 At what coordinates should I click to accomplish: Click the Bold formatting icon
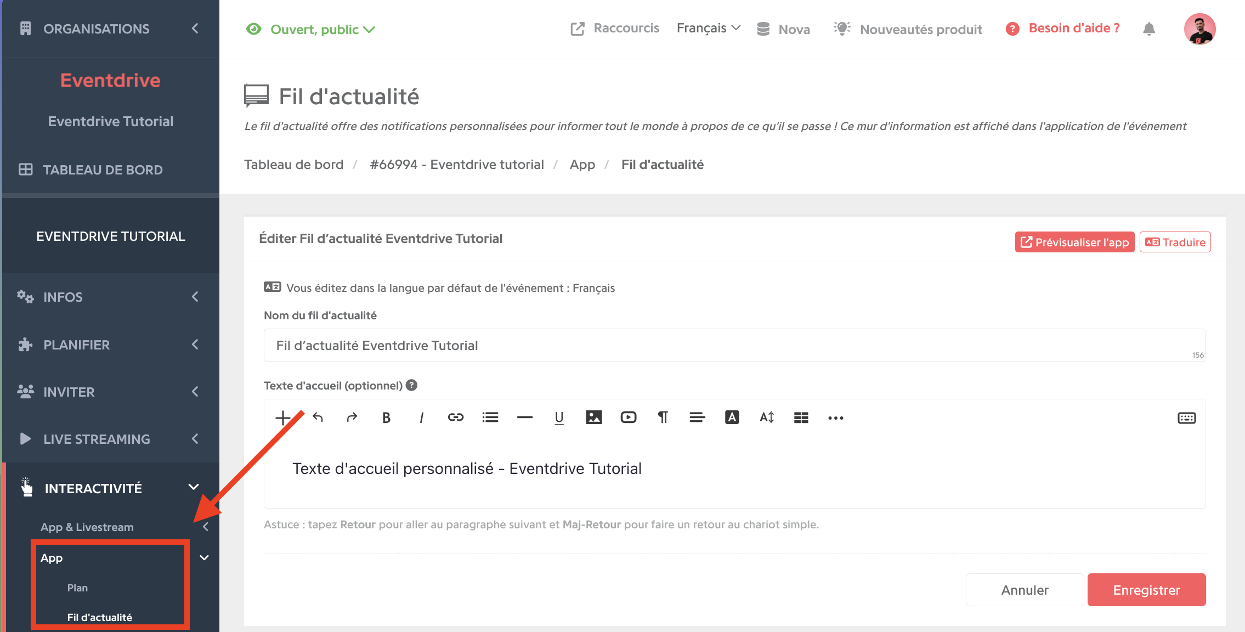(x=386, y=417)
